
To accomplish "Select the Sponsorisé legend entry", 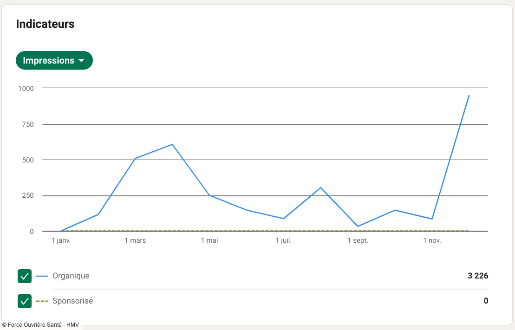I will click(x=73, y=301).
